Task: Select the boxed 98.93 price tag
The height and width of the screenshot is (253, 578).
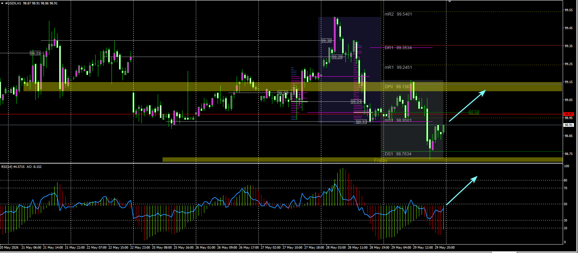Action: click(362, 122)
